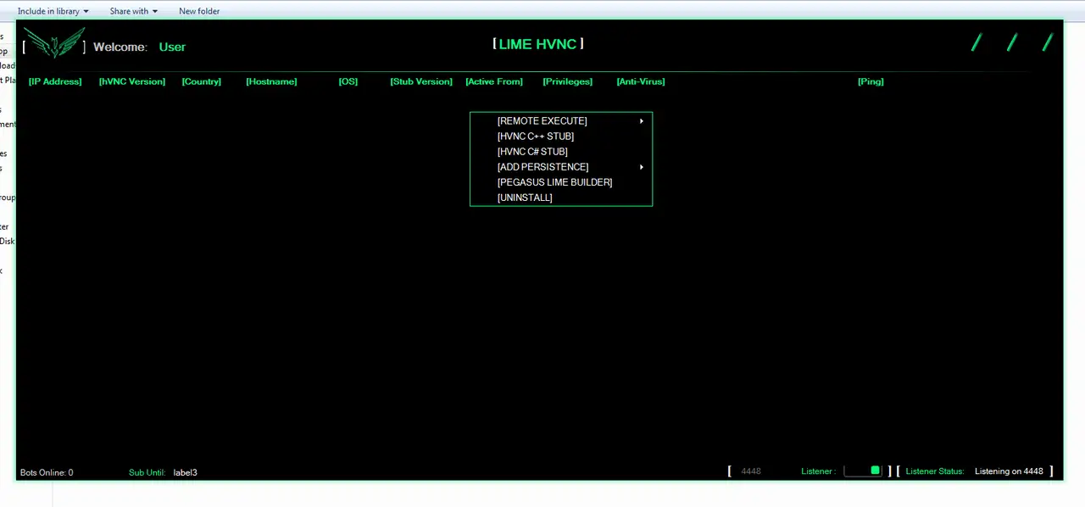
Task: Click the Anti-Virus column header
Action: point(640,81)
